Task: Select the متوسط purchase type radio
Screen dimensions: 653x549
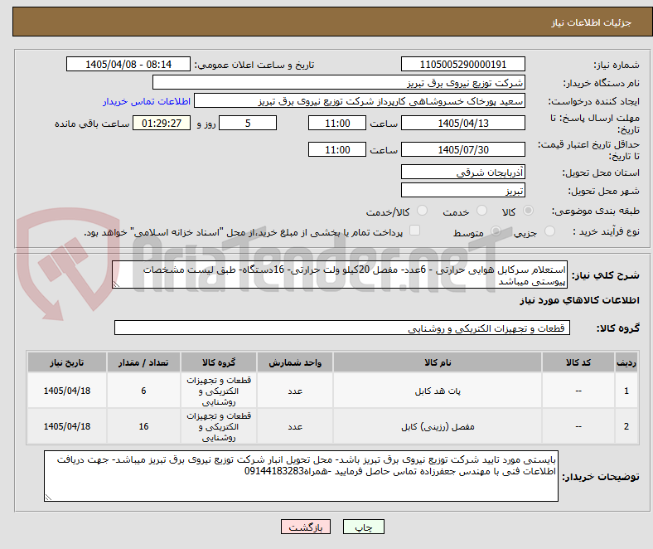Action: click(496, 231)
